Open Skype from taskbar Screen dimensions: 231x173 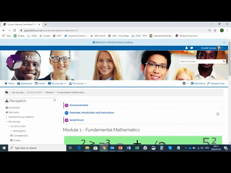click(x=170, y=148)
